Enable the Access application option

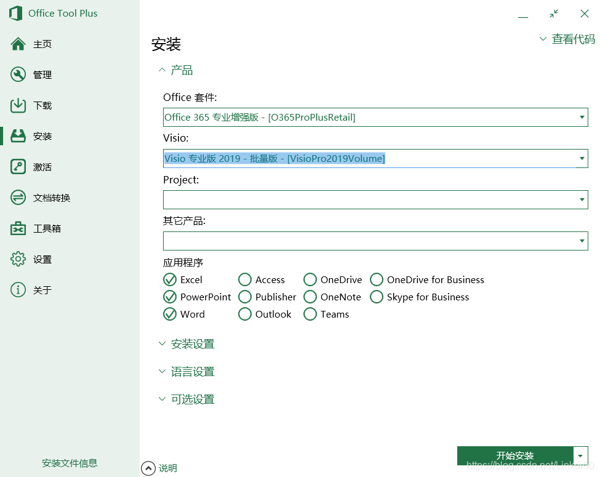click(245, 280)
